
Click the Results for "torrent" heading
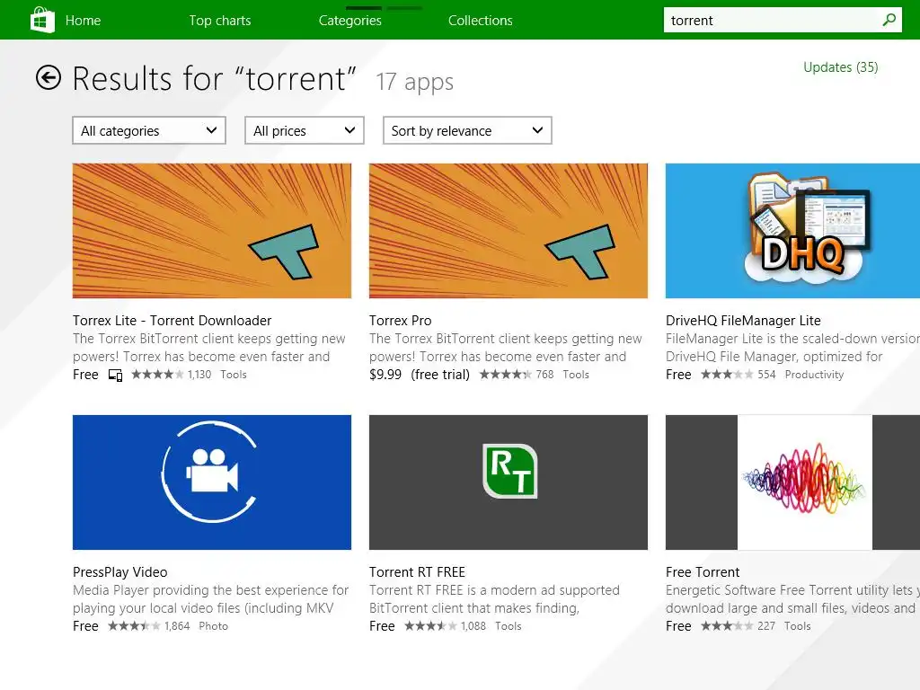pos(214,78)
